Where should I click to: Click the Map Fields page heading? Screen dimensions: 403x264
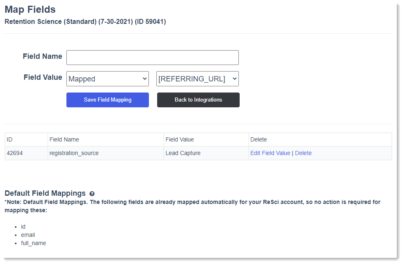(x=30, y=9)
